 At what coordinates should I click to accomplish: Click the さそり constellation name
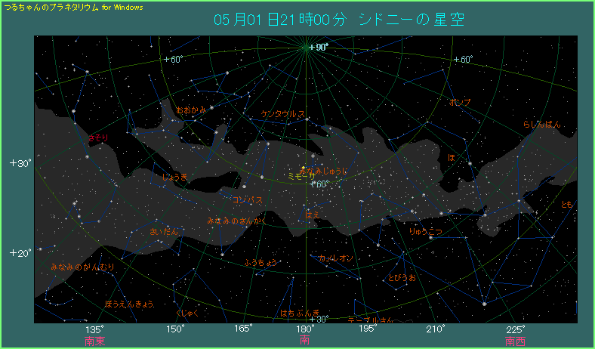[97, 138]
